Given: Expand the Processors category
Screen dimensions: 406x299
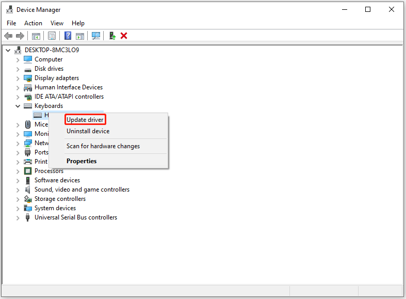Looking at the screenshot, I should click(x=18, y=171).
